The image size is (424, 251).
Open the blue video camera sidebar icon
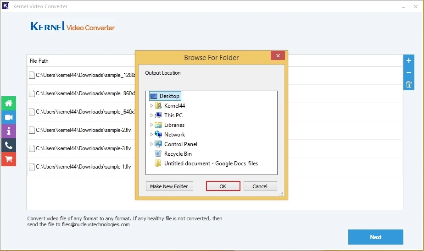(9, 117)
